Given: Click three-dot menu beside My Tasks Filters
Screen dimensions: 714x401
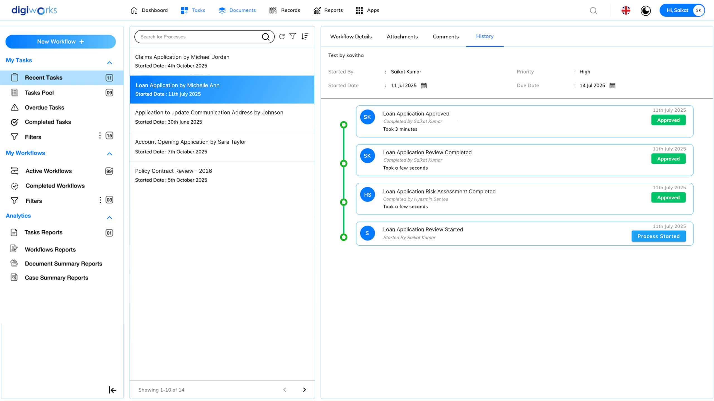Looking at the screenshot, I should point(100,136).
